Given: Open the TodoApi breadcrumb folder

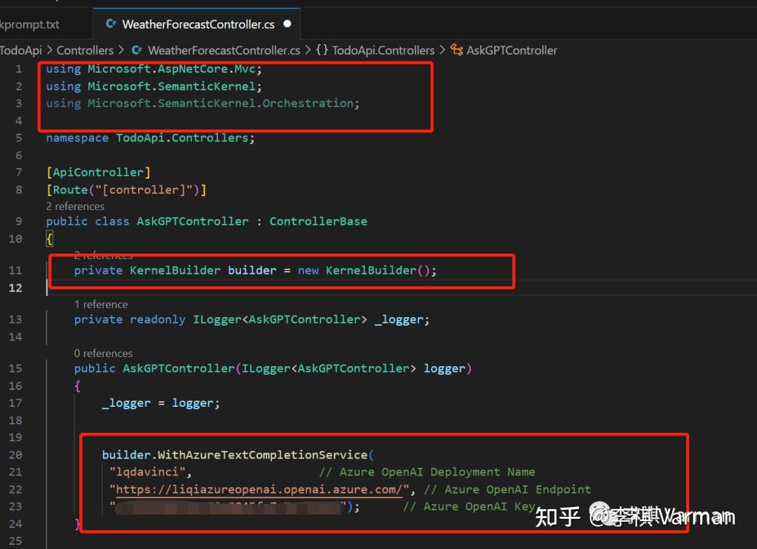Looking at the screenshot, I should coord(21,50).
